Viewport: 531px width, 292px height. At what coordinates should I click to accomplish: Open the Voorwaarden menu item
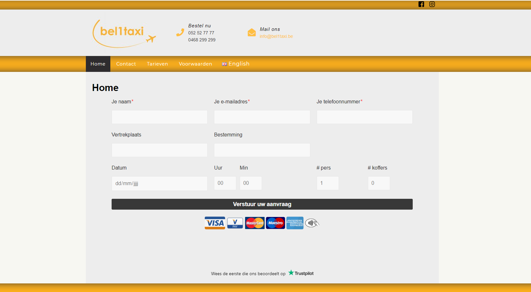click(x=195, y=64)
